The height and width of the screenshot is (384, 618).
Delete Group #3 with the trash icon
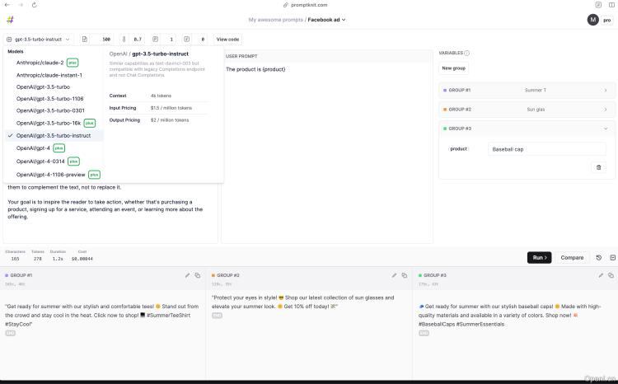click(599, 167)
